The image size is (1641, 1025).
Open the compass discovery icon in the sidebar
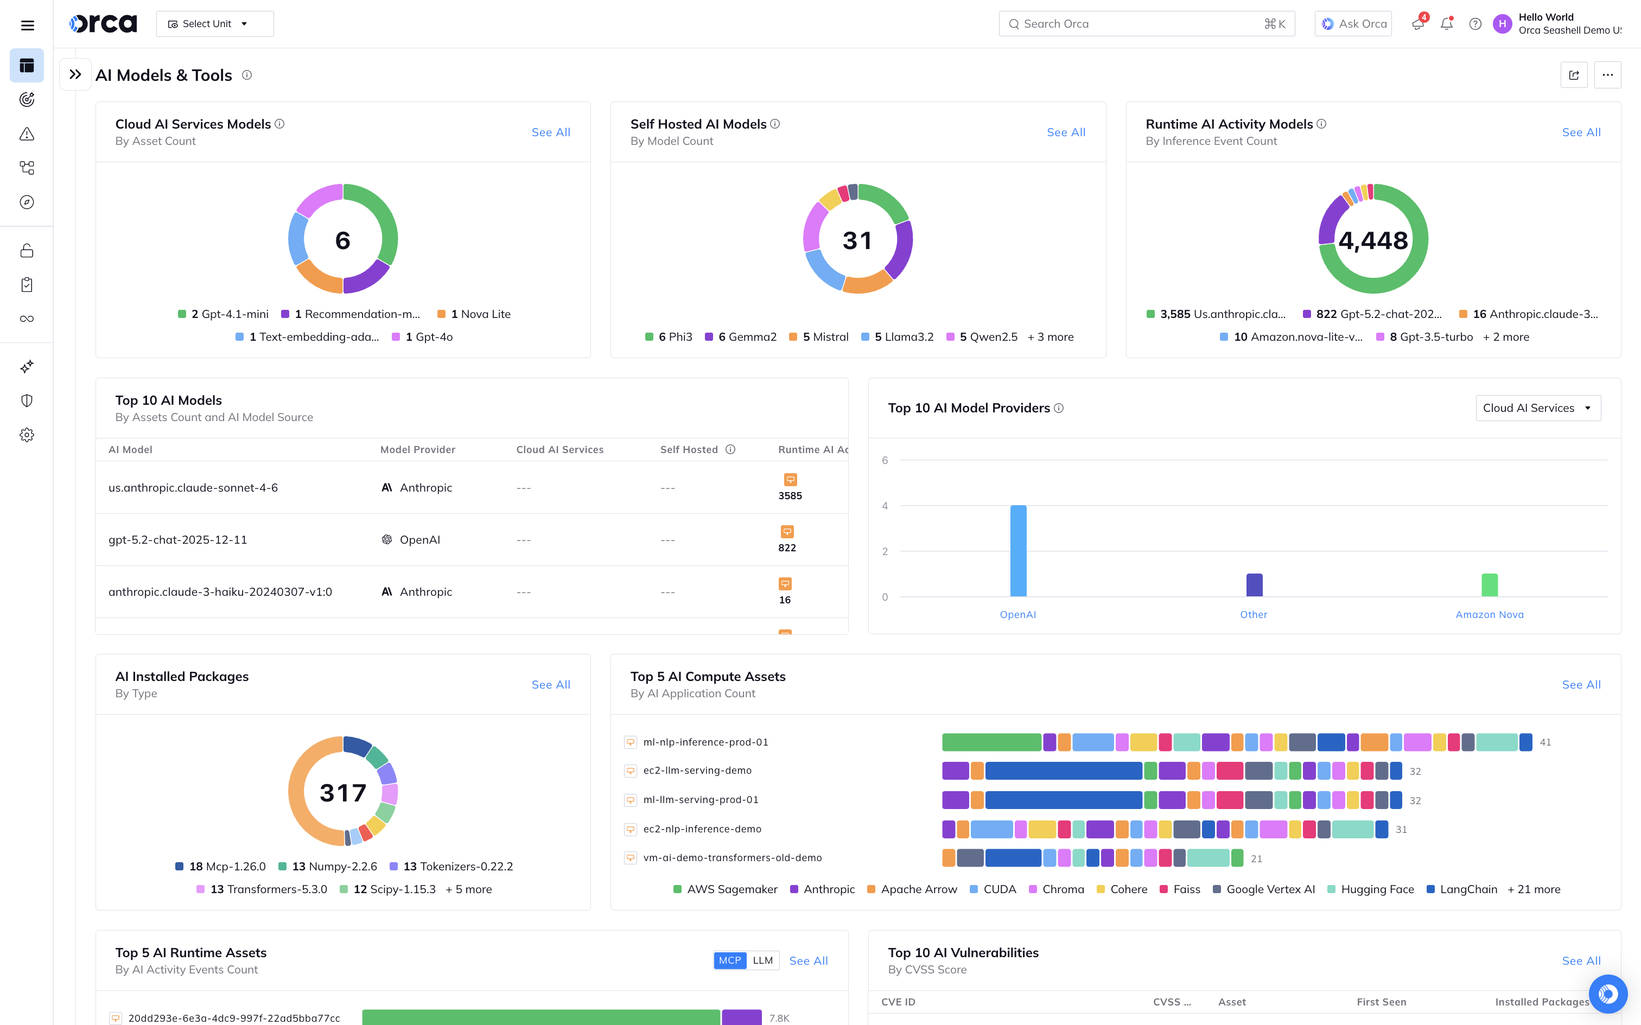(27, 202)
